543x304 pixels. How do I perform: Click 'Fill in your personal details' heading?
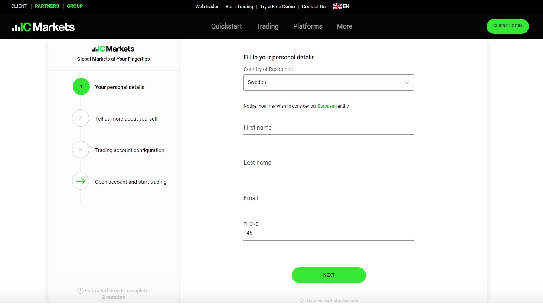tap(279, 57)
